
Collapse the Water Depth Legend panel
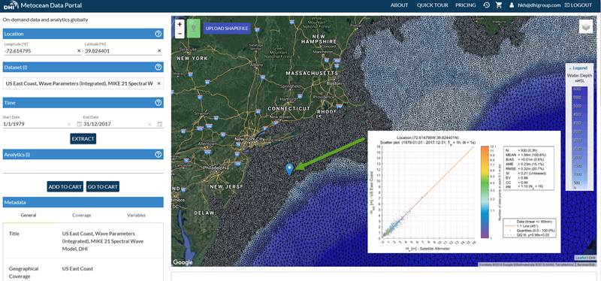pos(579,68)
